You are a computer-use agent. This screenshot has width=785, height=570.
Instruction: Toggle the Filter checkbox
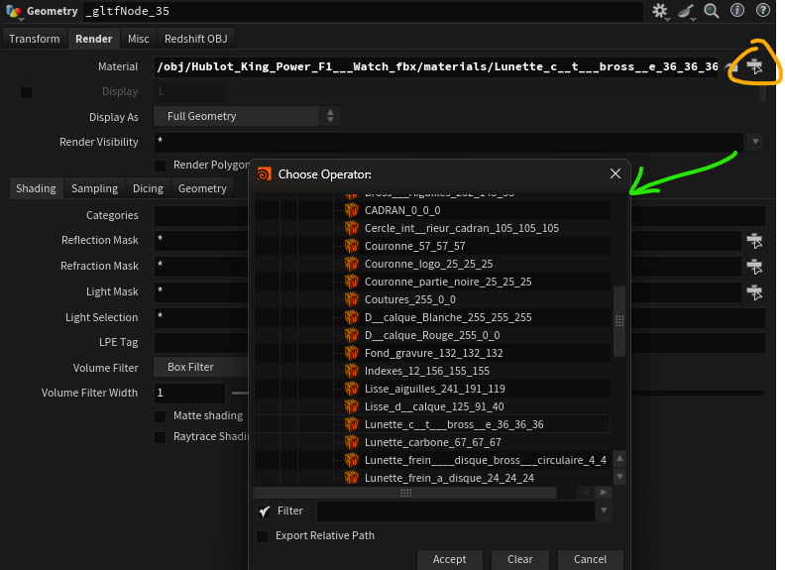[x=264, y=512]
